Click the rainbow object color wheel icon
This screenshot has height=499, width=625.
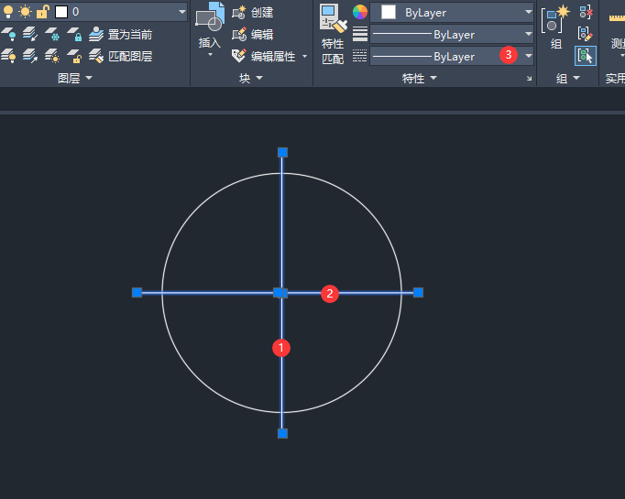[360, 12]
